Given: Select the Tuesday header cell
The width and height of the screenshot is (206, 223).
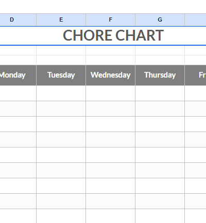Looking at the screenshot, I should [x=61, y=75].
